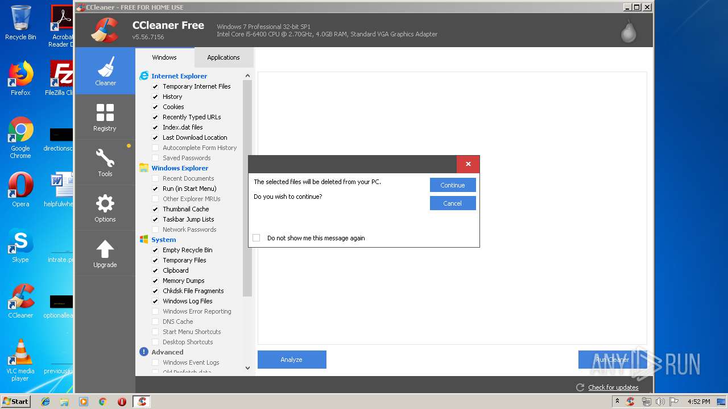Click Cancel in the confirmation dialog
This screenshot has height=409, width=728.
point(453,203)
